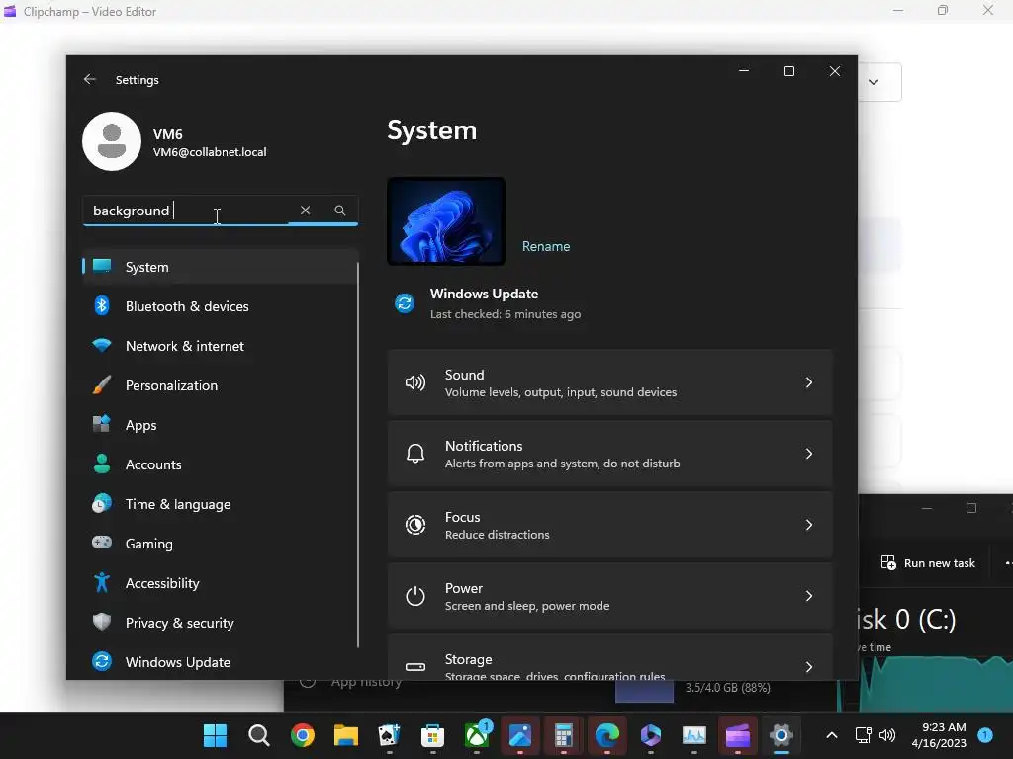The width and height of the screenshot is (1013, 759).
Task: Open the clock and date flyout
Action: 939,735
